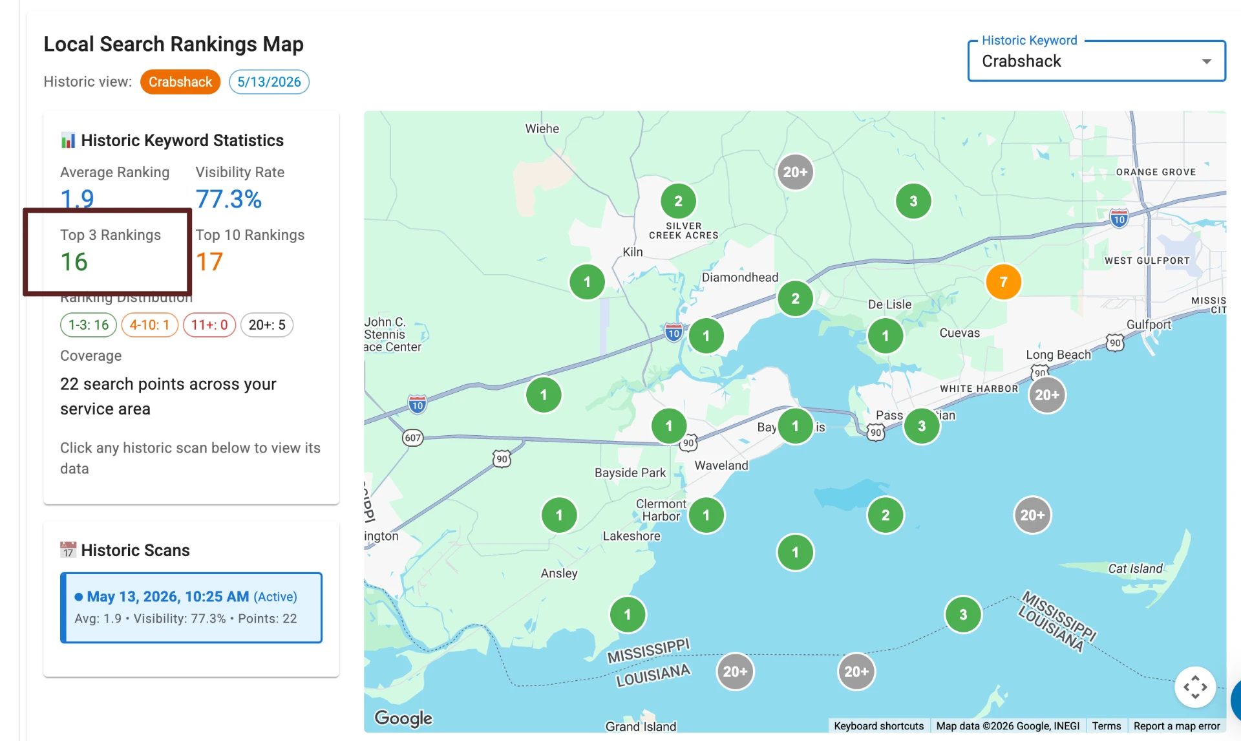Click the rank 3 marker below Cat Island
1241x741 pixels.
(x=963, y=614)
